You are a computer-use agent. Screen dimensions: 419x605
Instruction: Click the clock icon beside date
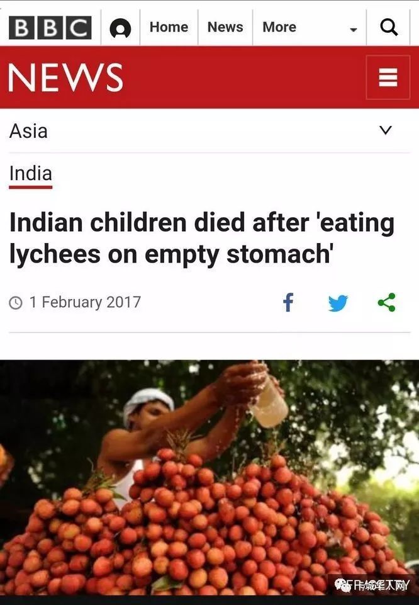tap(16, 303)
